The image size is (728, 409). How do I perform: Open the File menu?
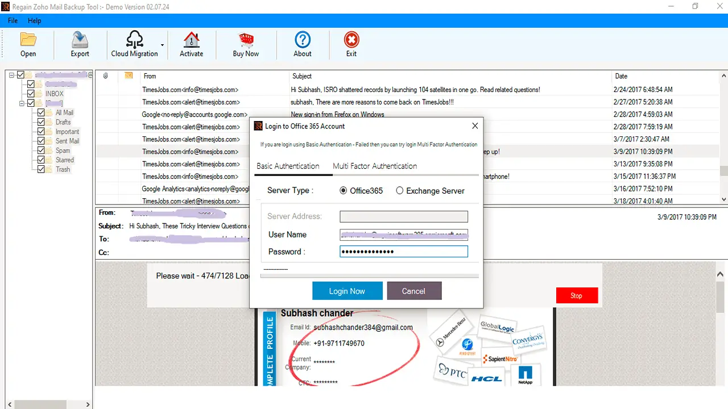pos(13,20)
